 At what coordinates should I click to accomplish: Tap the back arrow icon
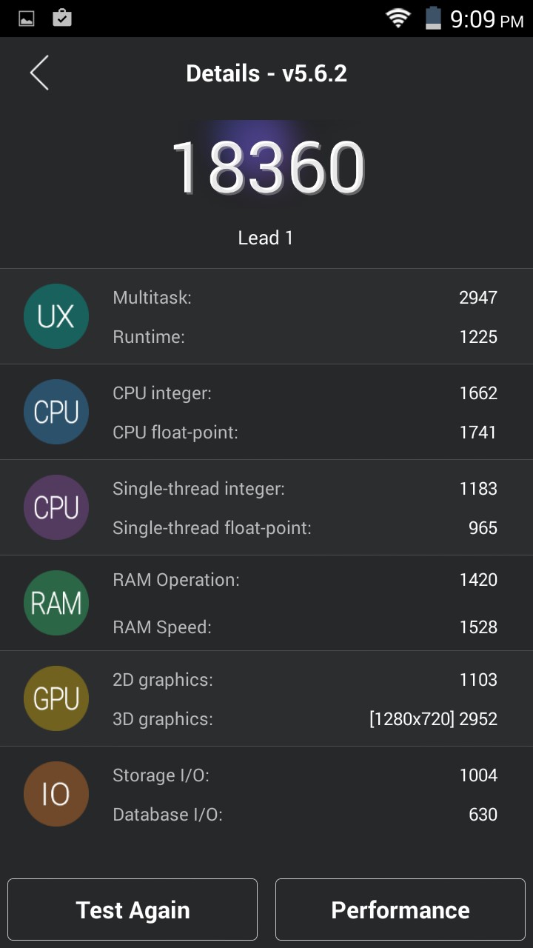click(39, 73)
